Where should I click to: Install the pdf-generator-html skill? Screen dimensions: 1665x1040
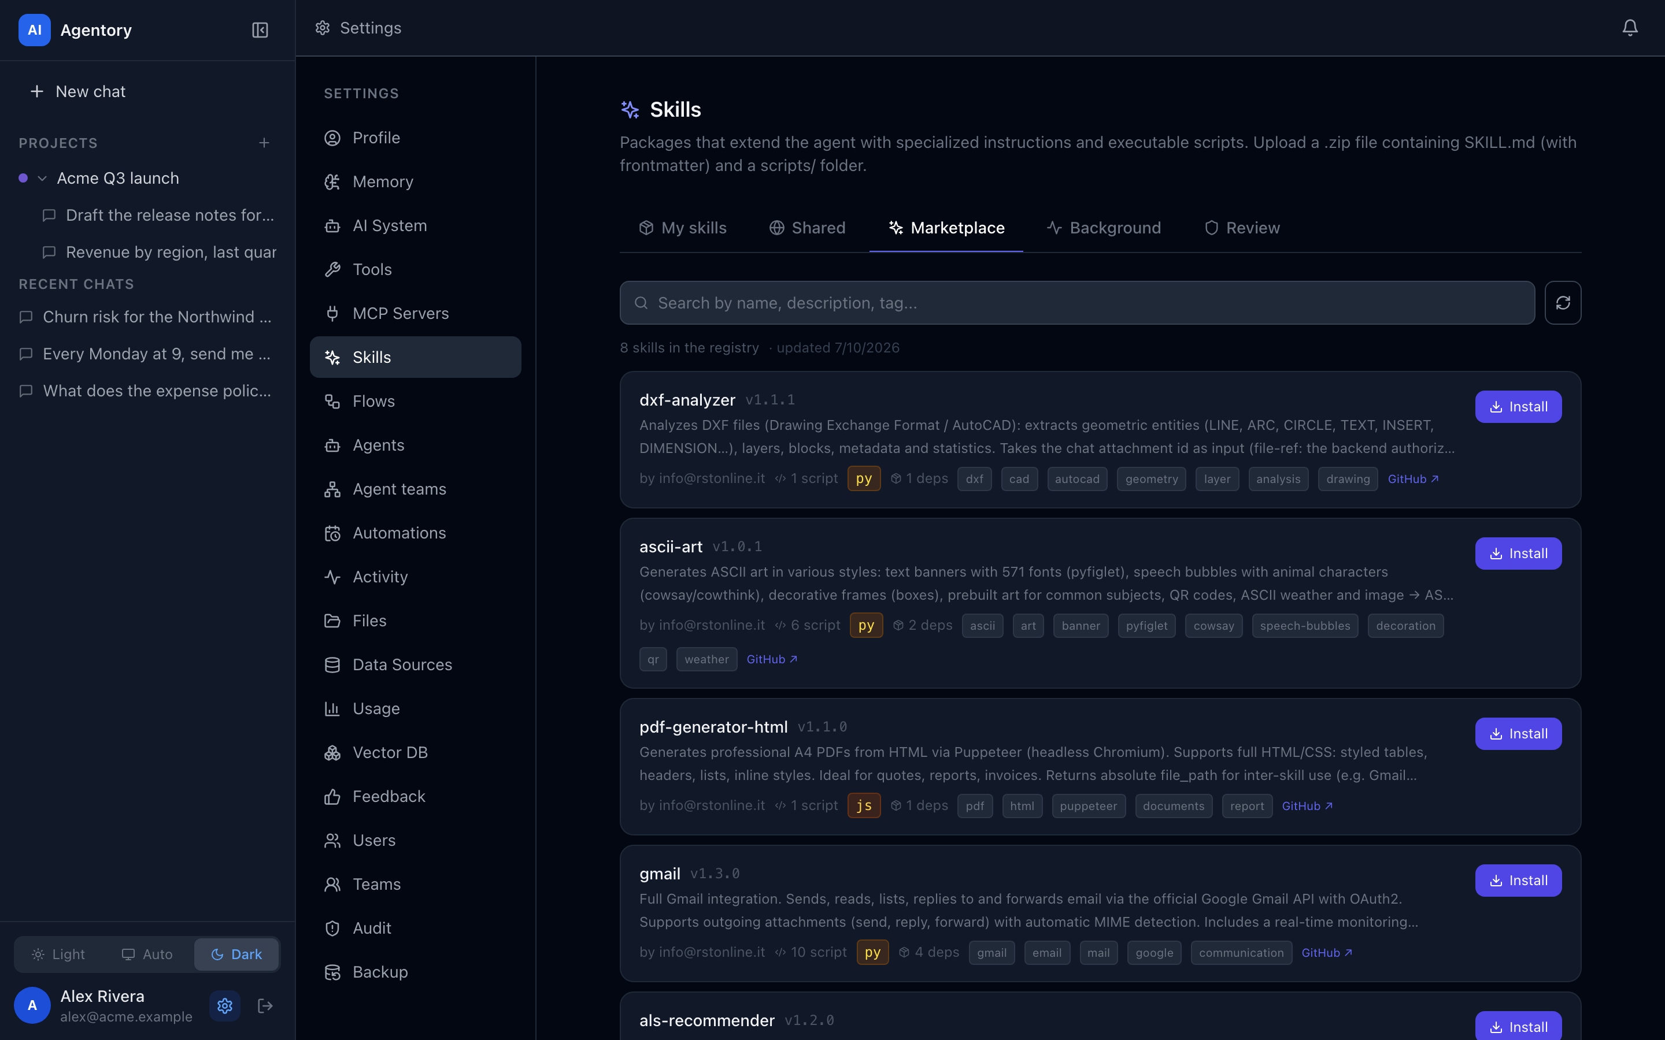pyautogui.click(x=1518, y=733)
